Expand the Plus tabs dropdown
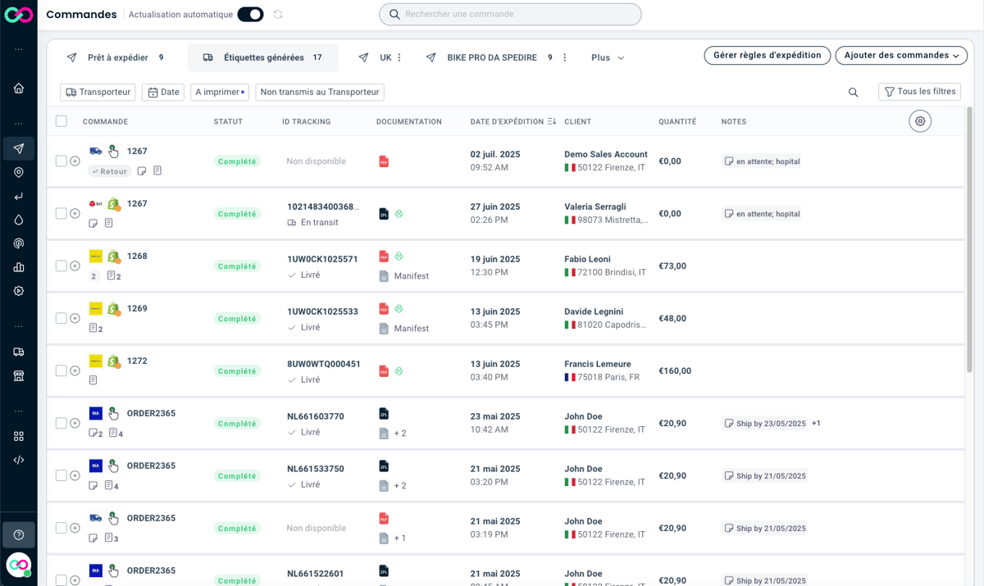 [x=608, y=58]
